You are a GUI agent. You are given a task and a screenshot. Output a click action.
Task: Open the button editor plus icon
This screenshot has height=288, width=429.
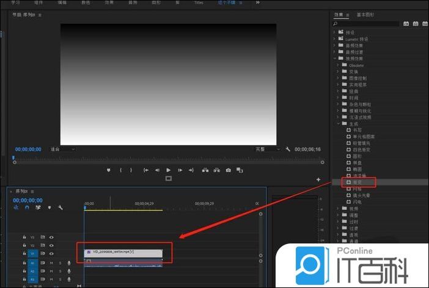[x=318, y=179]
